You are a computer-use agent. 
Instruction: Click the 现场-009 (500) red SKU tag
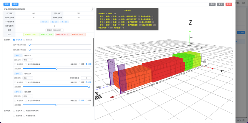(x=62, y=35)
